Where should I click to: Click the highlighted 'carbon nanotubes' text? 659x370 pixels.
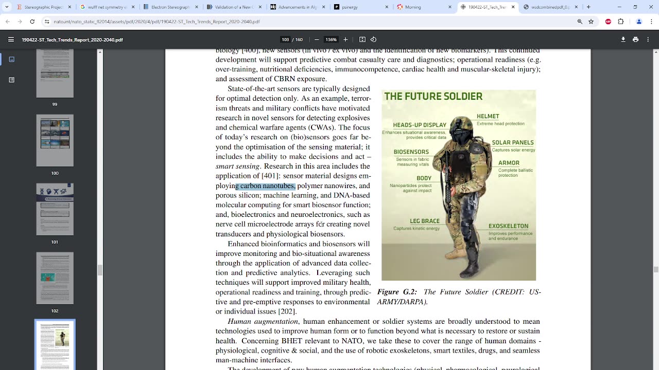(x=268, y=186)
